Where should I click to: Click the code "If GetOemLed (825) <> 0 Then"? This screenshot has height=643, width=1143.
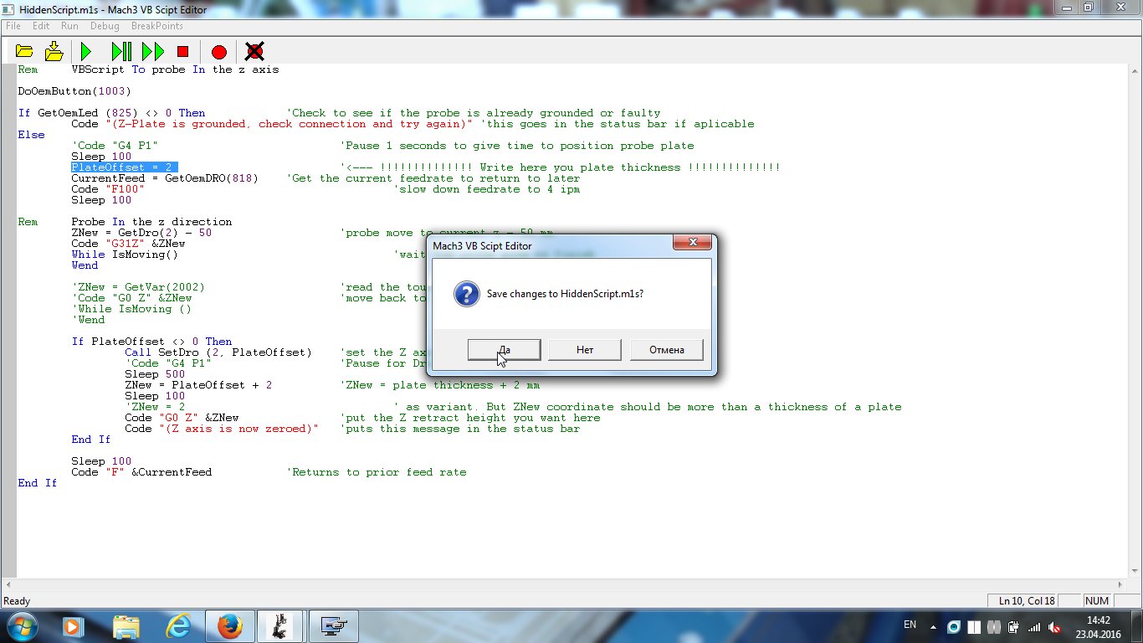click(111, 113)
